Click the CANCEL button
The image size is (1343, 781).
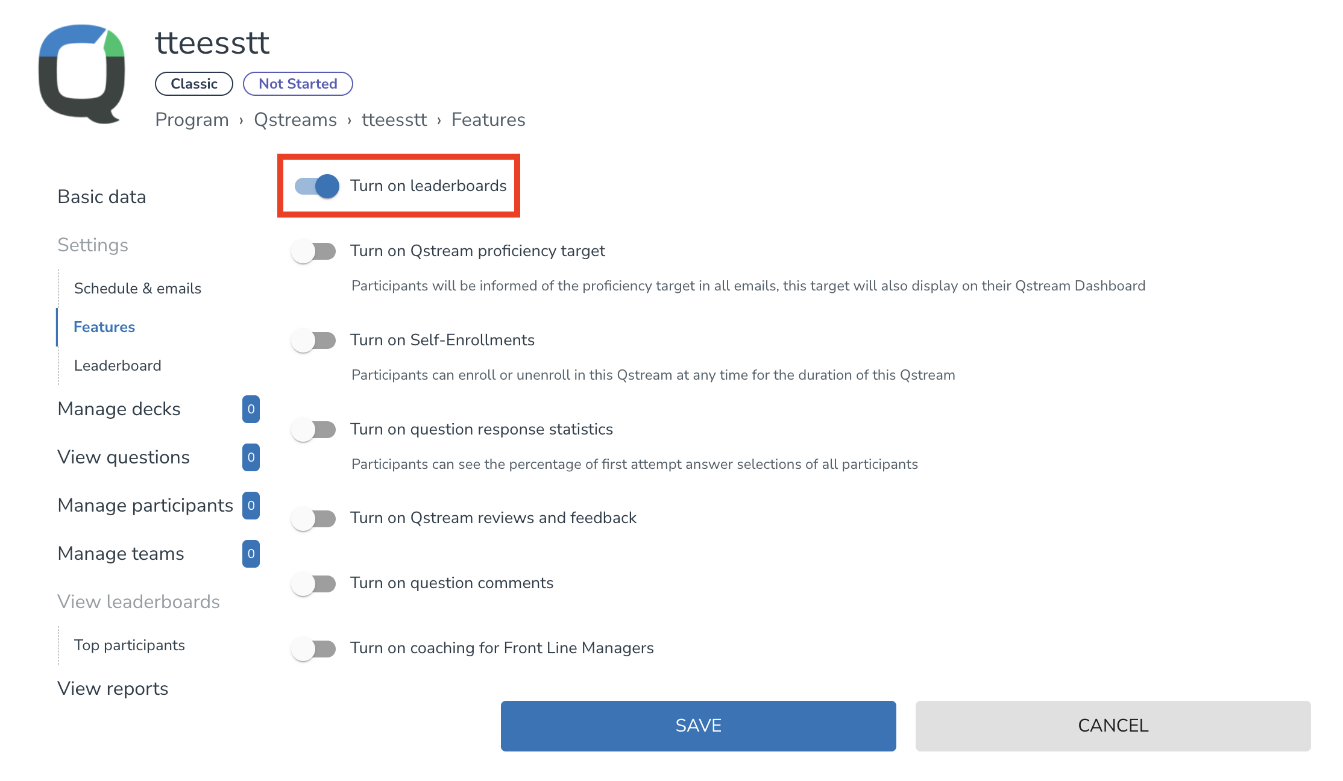[x=1112, y=726]
